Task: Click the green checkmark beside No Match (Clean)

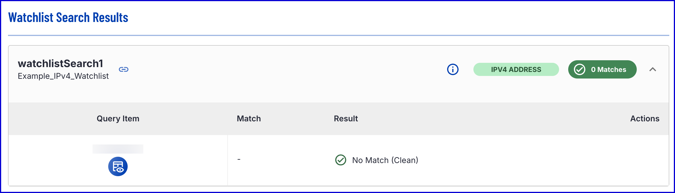Action: click(340, 160)
